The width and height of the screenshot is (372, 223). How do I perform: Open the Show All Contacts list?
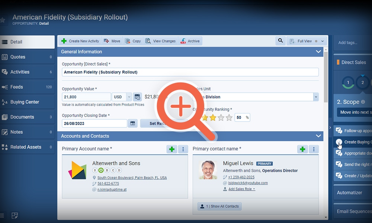tap(219, 206)
